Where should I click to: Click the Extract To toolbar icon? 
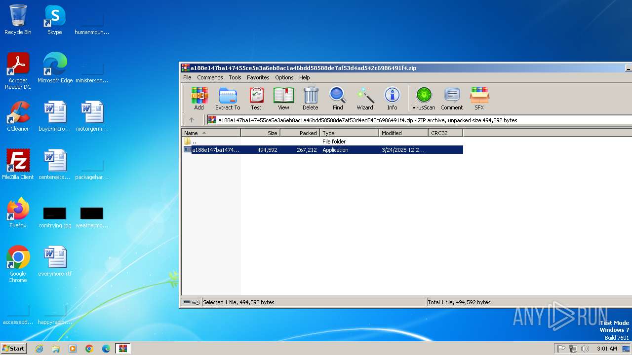click(x=228, y=98)
